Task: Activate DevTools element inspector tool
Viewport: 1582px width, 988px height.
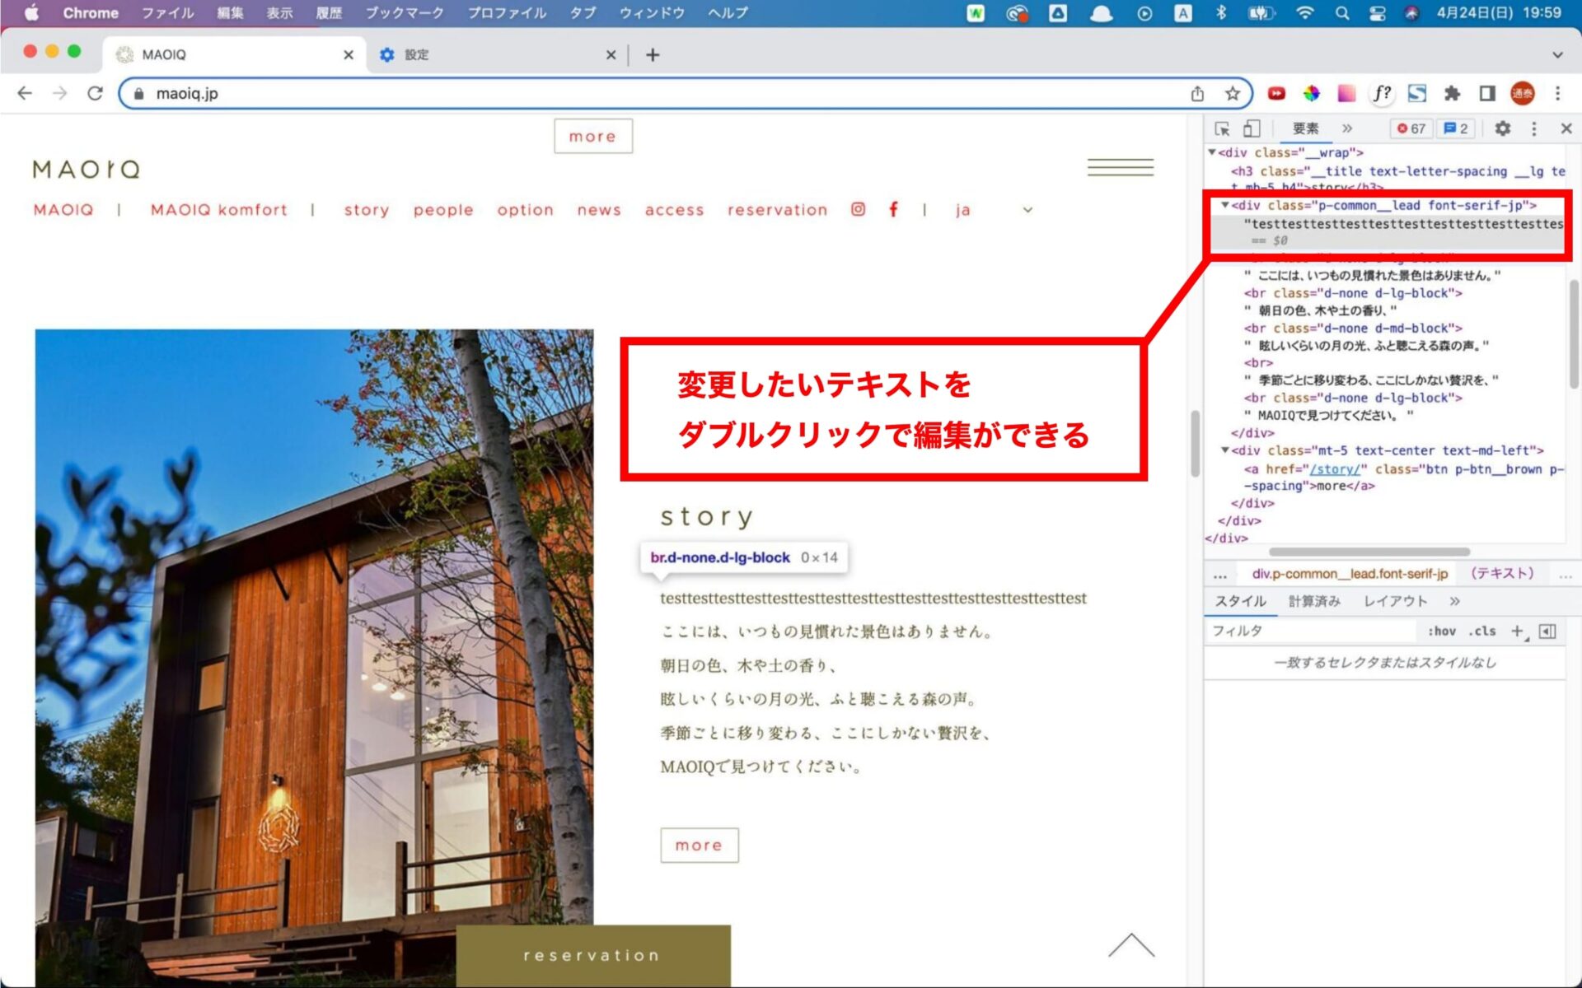Action: [x=1222, y=128]
